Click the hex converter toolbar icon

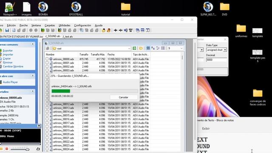click(x=131, y=30)
